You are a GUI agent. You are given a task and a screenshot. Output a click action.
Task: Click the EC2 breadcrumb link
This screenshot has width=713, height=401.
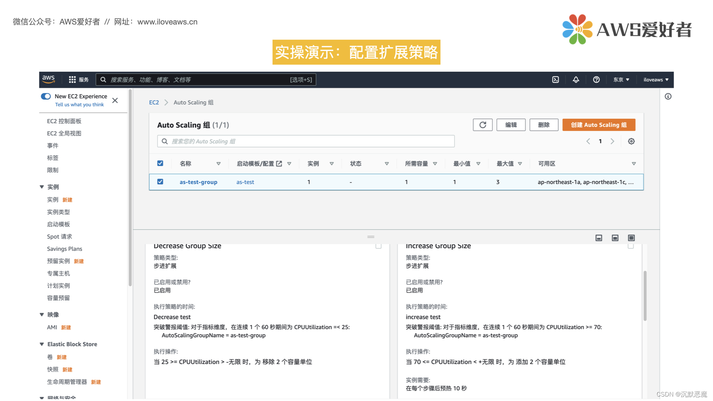[x=154, y=102]
